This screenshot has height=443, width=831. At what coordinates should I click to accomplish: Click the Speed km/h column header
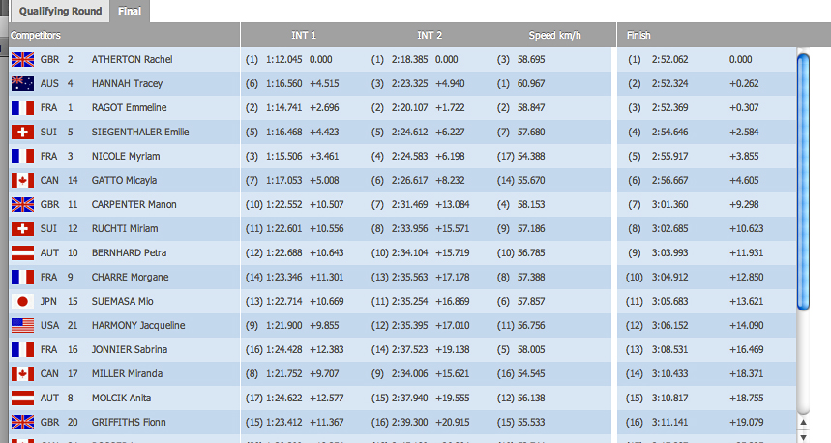[555, 36]
